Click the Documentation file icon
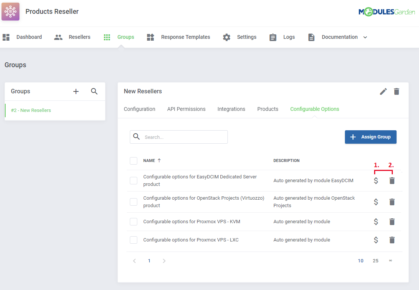This screenshot has width=419, height=290. click(x=311, y=37)
